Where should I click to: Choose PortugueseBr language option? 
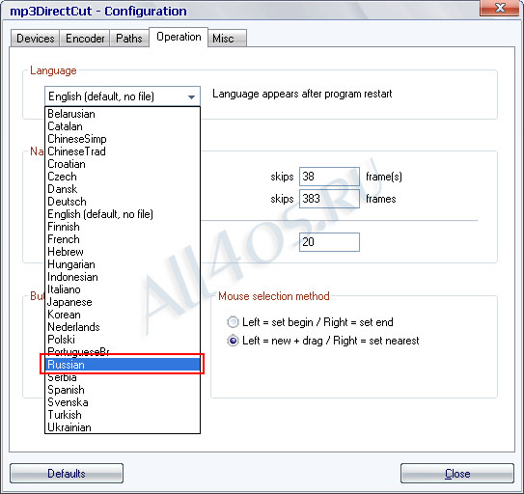tap(123, 351)
